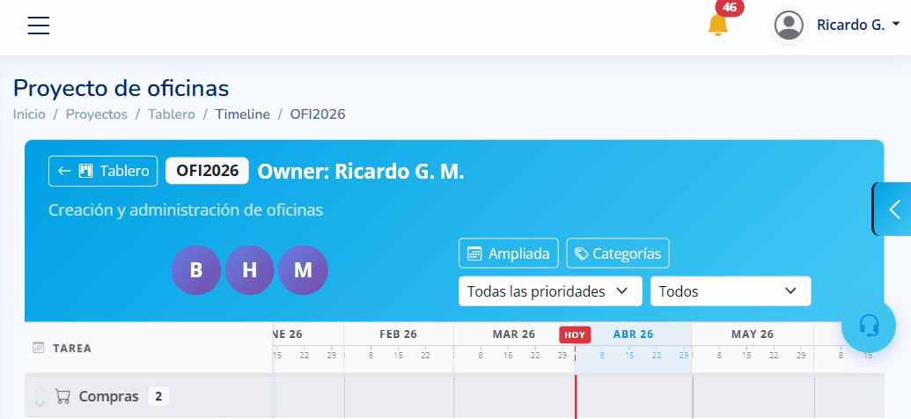
Task: Open notifications bell with 46 alerts
Action: coord(718,25)
